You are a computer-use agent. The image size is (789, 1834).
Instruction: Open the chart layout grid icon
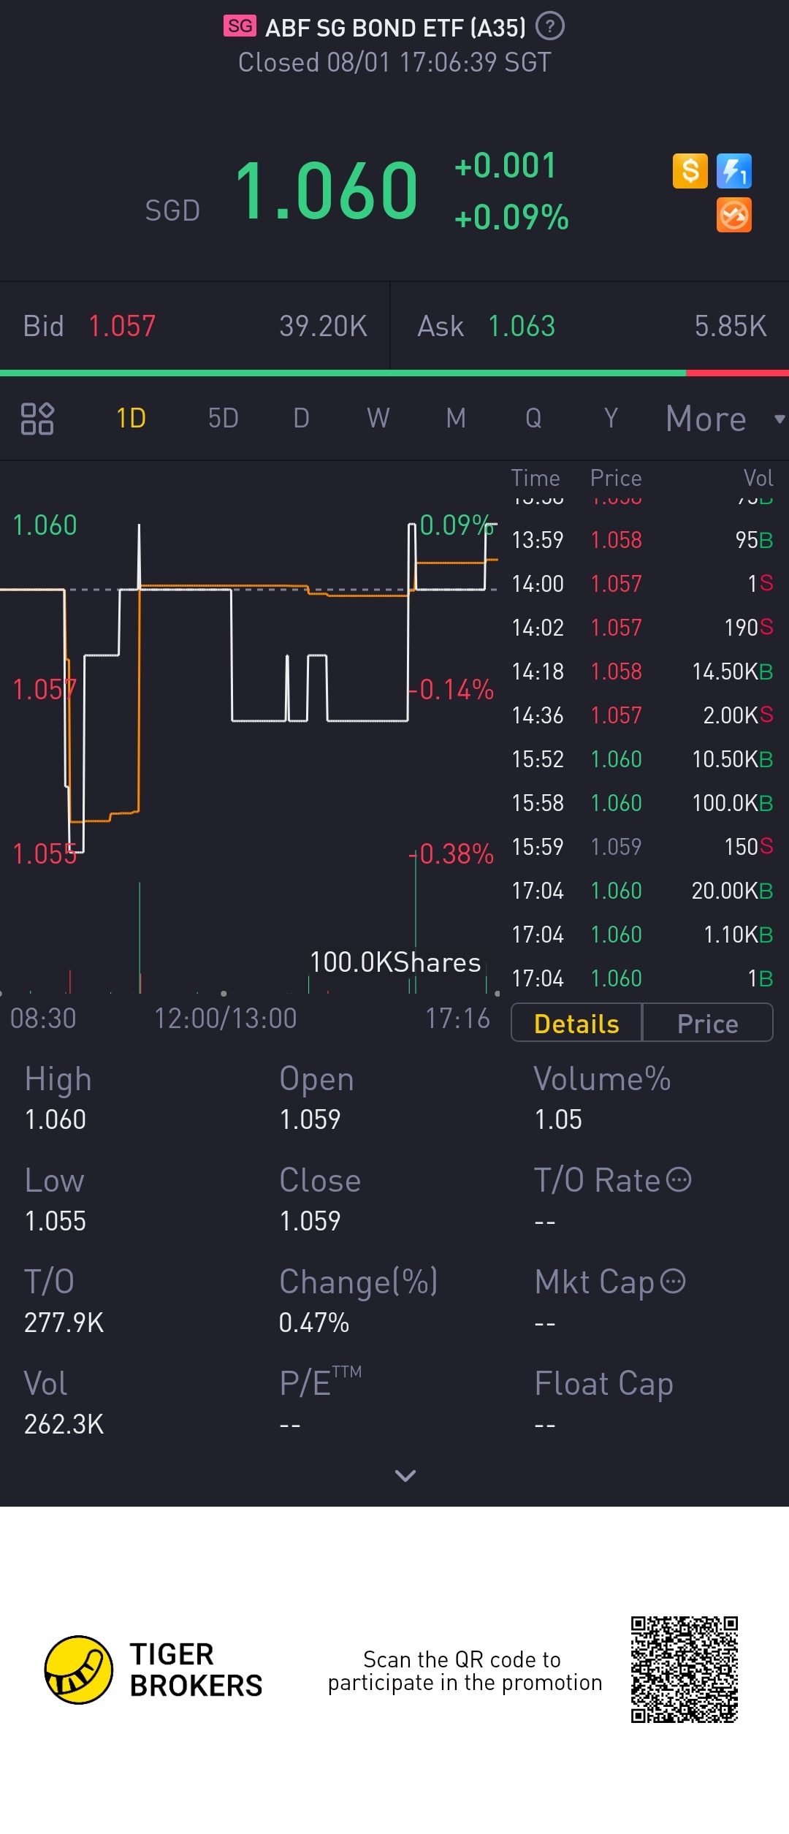coord(37,419)
